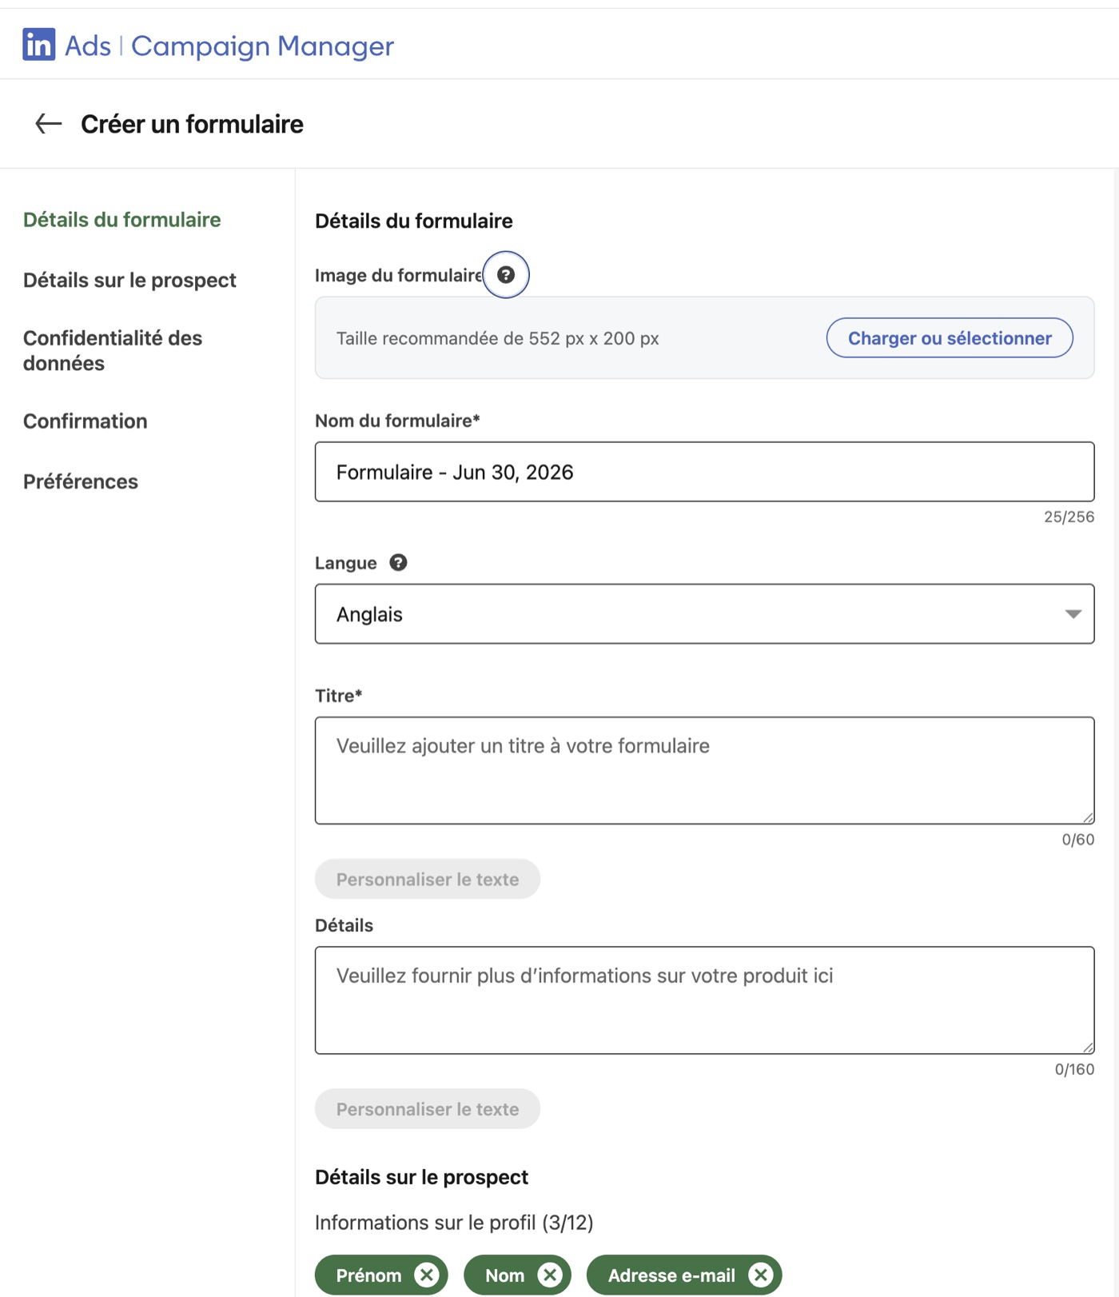Click the 0/160 character counter

coord(1074,1069)
